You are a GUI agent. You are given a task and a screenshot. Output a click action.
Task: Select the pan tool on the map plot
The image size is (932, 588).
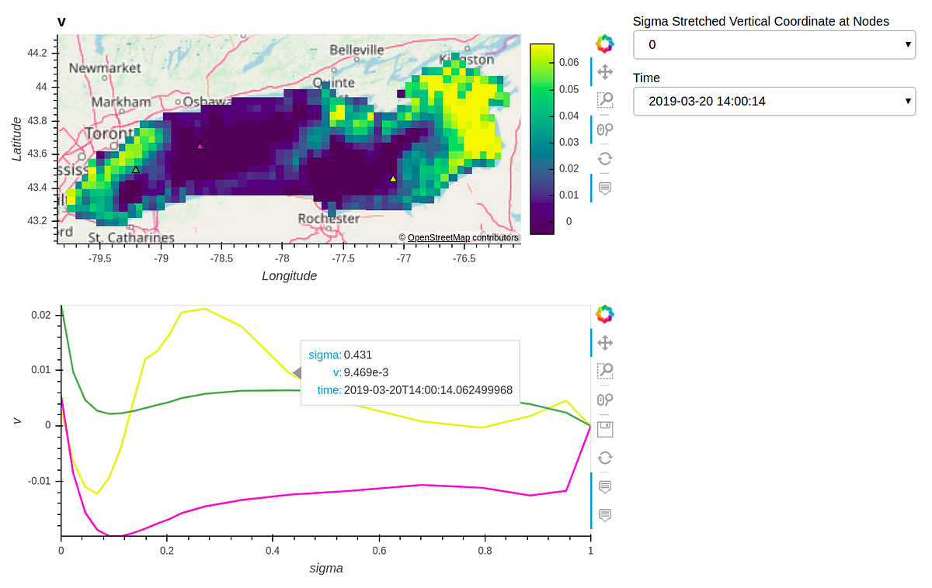click(x=605, y=71)
